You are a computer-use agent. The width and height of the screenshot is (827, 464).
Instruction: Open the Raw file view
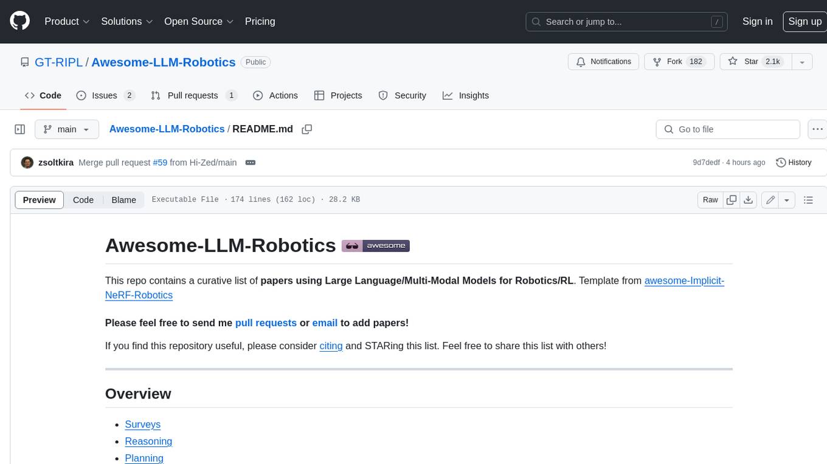click(710, 200)
